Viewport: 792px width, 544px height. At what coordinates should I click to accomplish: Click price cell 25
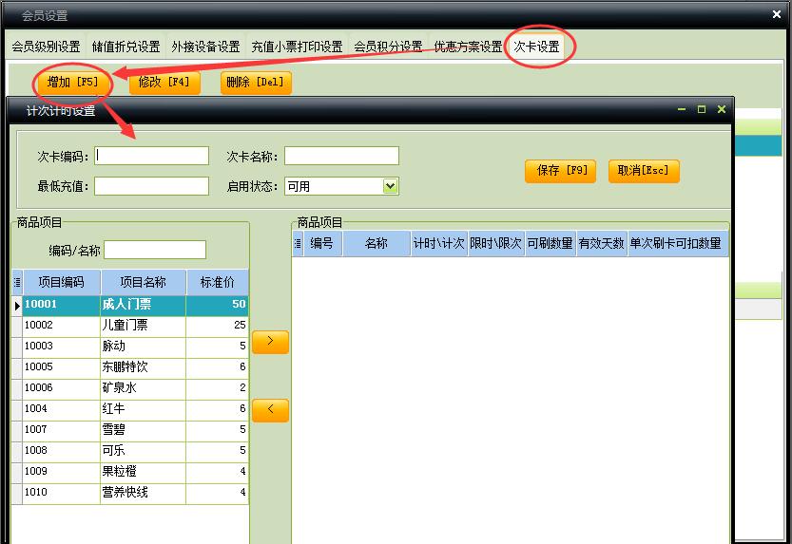click(217, 326)
